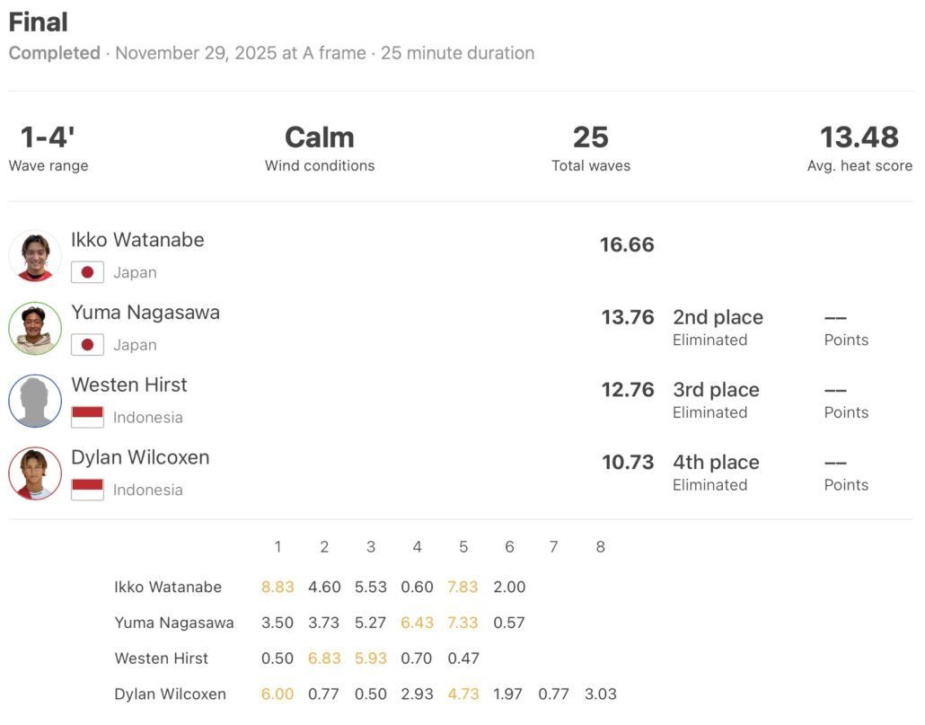Click the Final heat heading
The width and height of the screenshot is (925, 725).
(x=39, y=22)
